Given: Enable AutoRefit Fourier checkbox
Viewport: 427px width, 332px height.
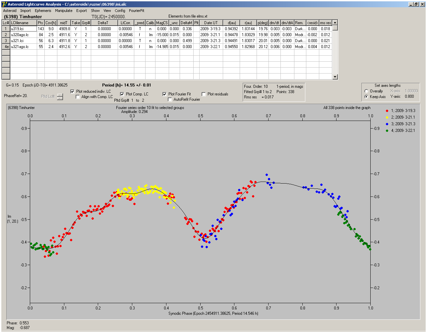Looking at the screenshot, I should [170, 99].
